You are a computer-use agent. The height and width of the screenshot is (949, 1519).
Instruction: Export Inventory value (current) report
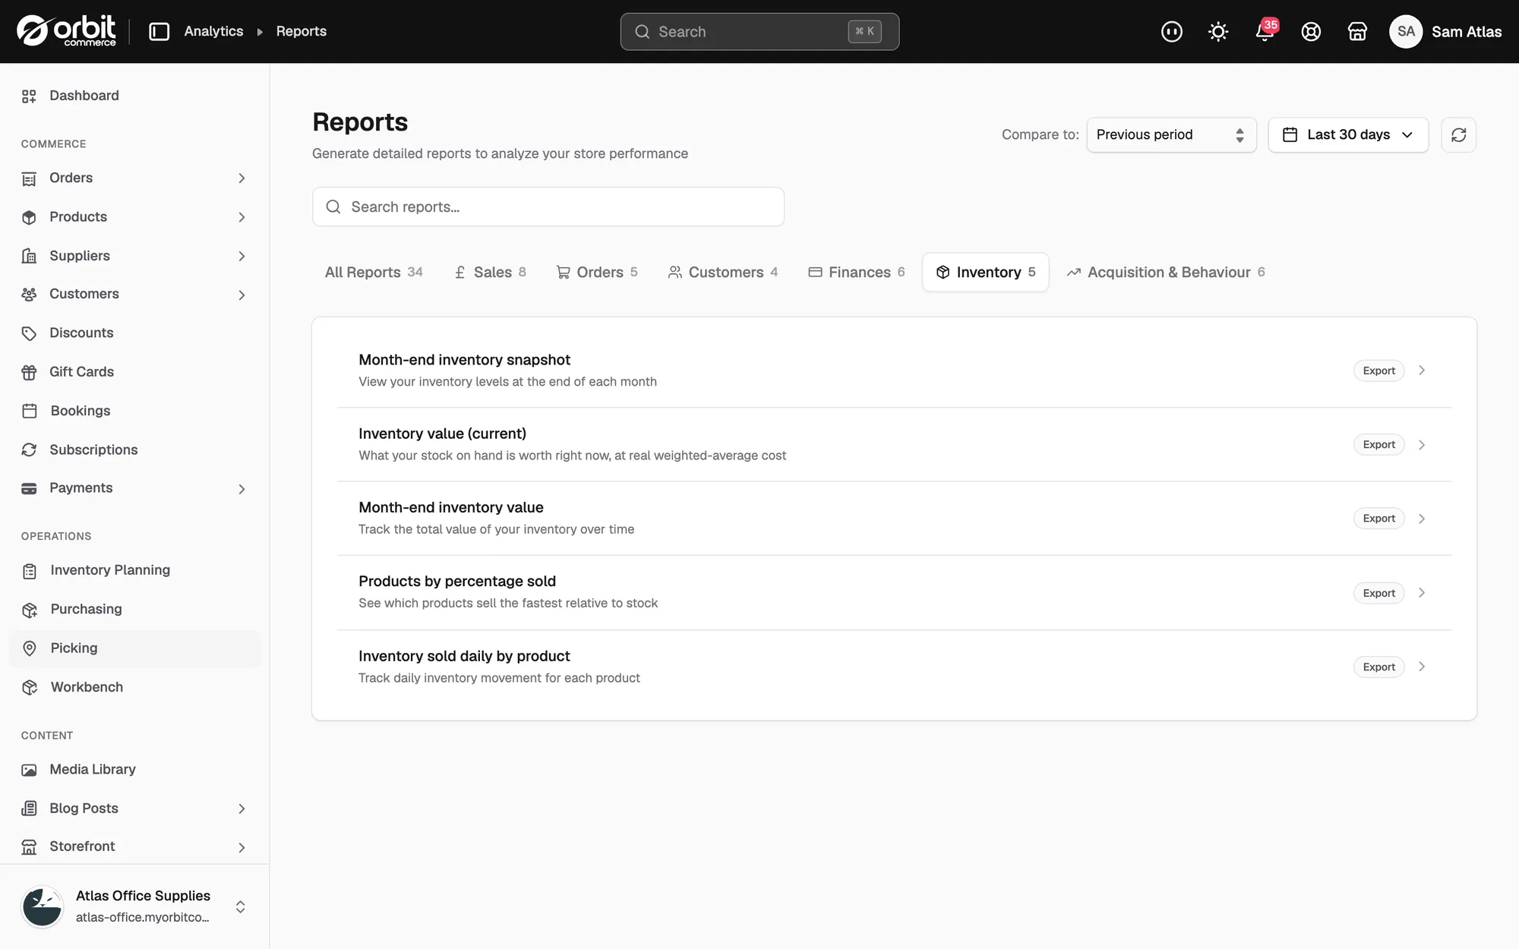tap(1378, 444)
